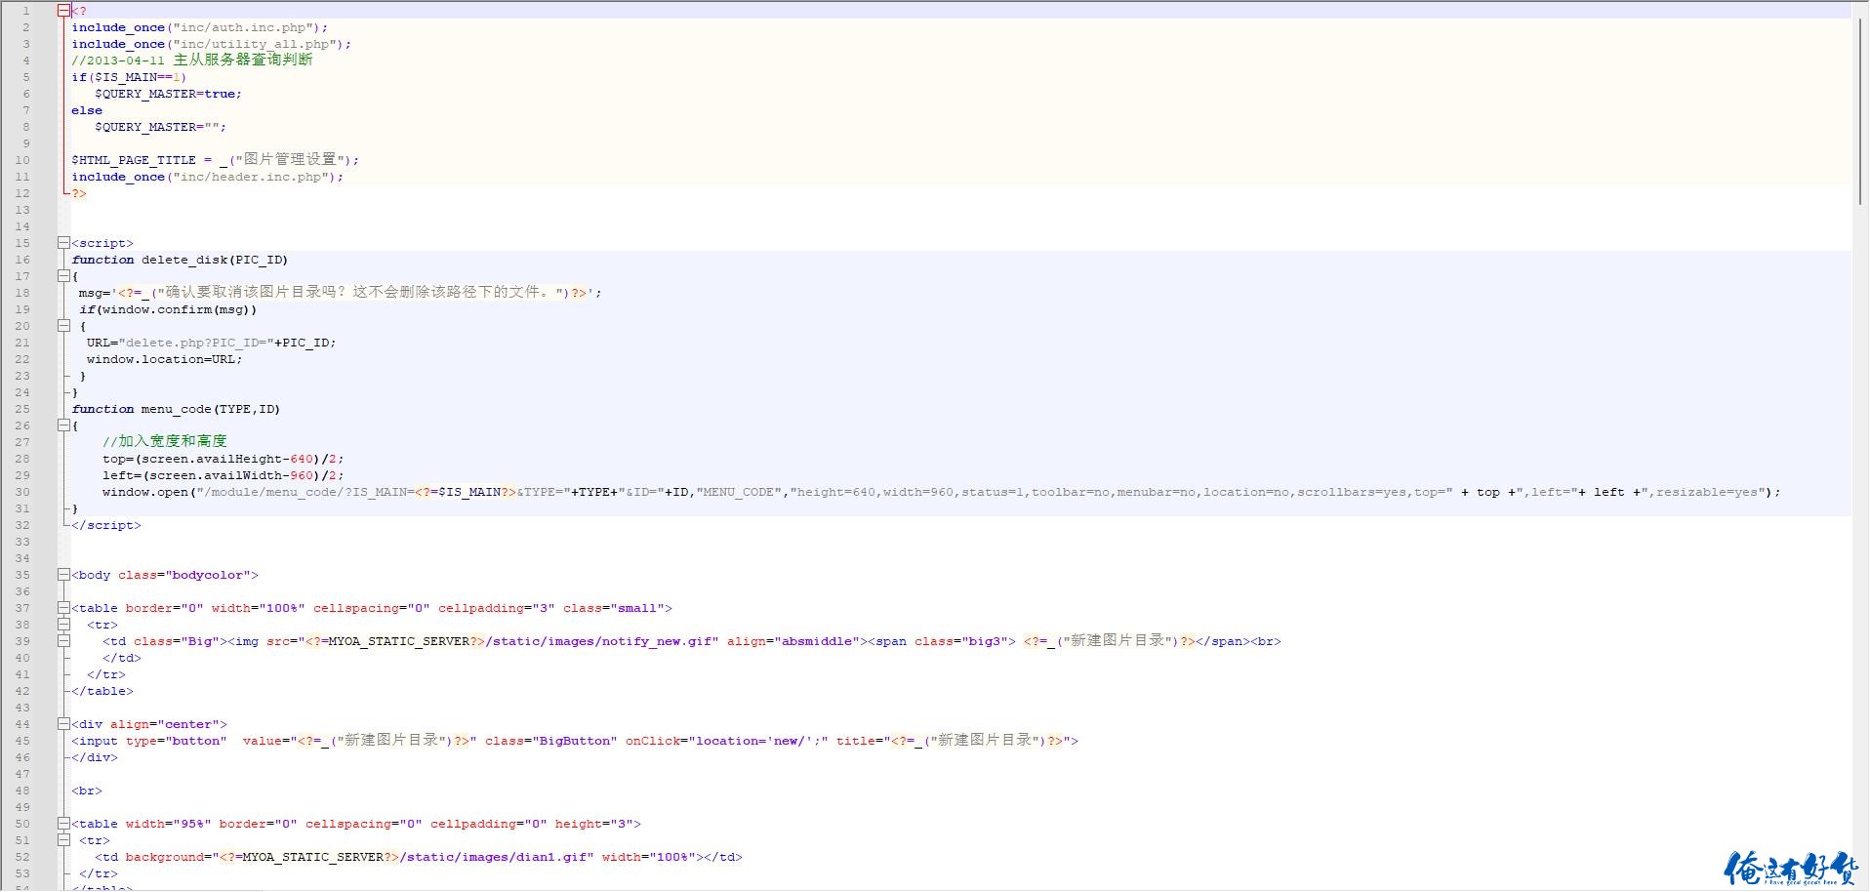Click if(window.confirm(msg)) statement

pyautogui.click(x=168, y=309)
